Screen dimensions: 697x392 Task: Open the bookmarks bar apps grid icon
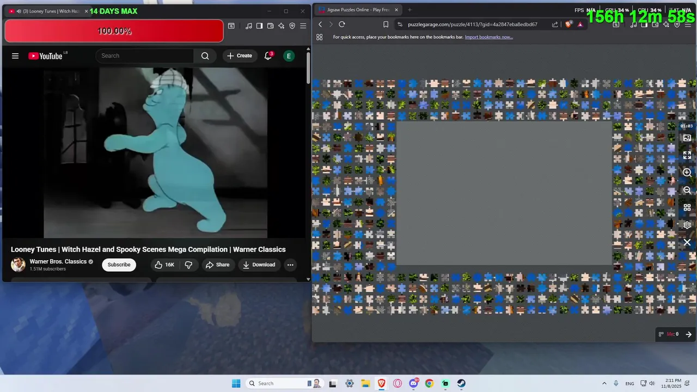(320, 37)
